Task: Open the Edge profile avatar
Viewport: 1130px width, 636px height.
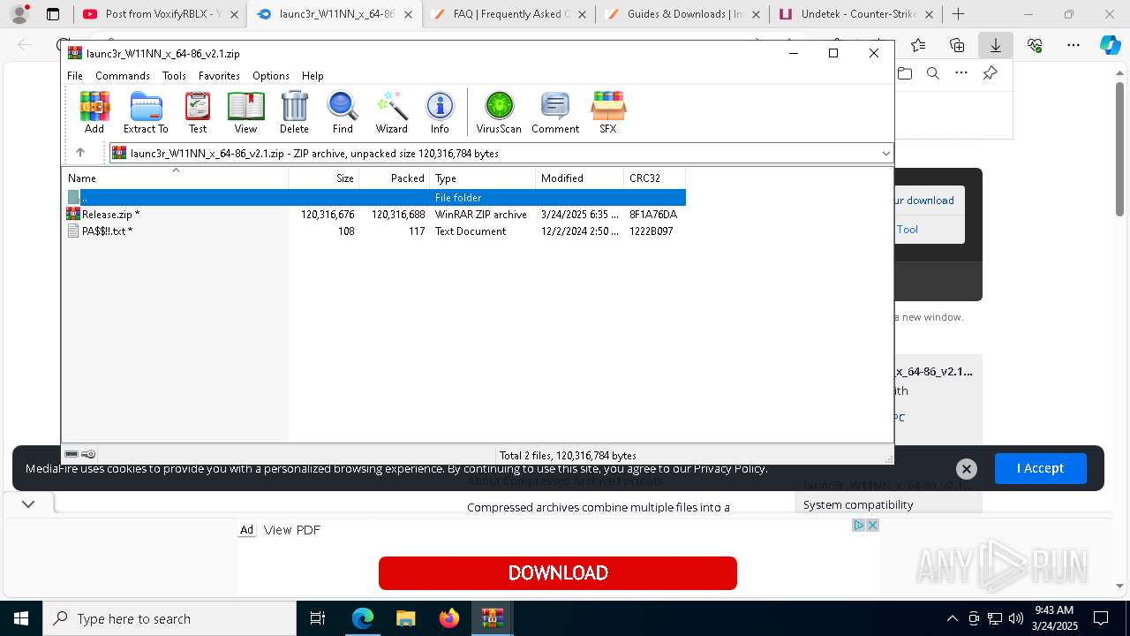Action: point(19,14)
